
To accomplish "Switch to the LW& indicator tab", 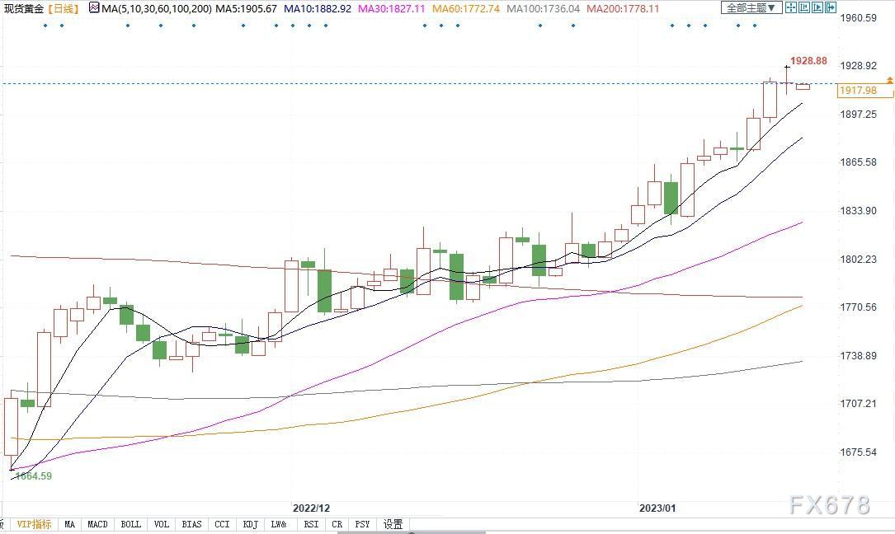I will [x=279, y=524].
